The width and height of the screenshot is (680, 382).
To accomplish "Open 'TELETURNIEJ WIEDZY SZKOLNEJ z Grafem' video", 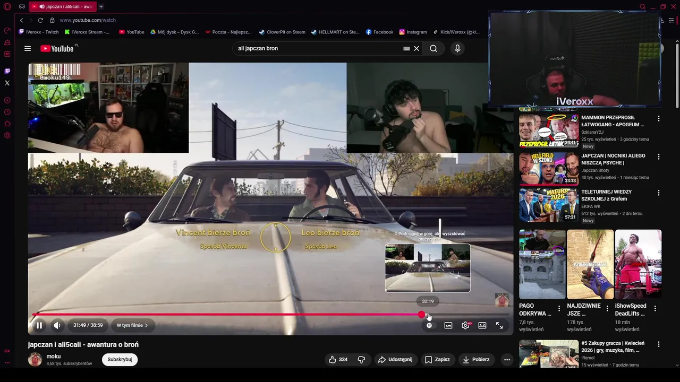I will (x=549, y=205).
